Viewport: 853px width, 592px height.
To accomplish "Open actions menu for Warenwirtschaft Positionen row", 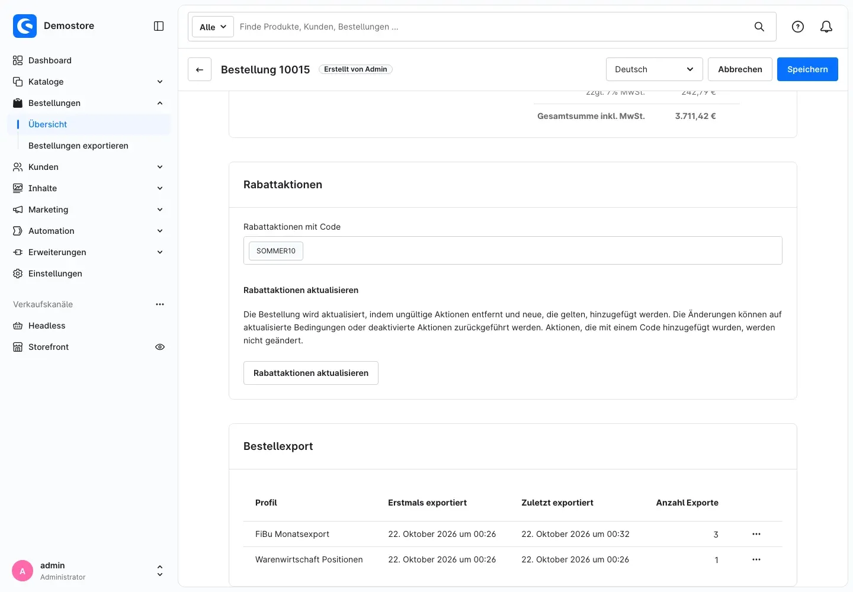I will point(756,559).
